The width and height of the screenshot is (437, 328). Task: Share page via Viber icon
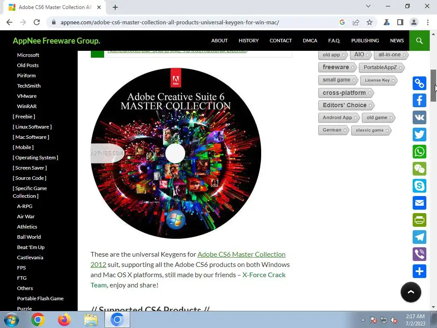(420, 254)
